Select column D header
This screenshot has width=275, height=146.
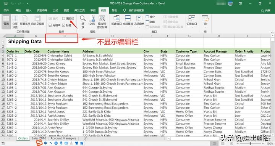click(x=112, y=36)
